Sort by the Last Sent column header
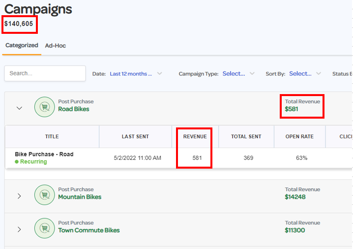Image resolution: width=353 pixels, height=249 pixels. [x=135, y=137]
